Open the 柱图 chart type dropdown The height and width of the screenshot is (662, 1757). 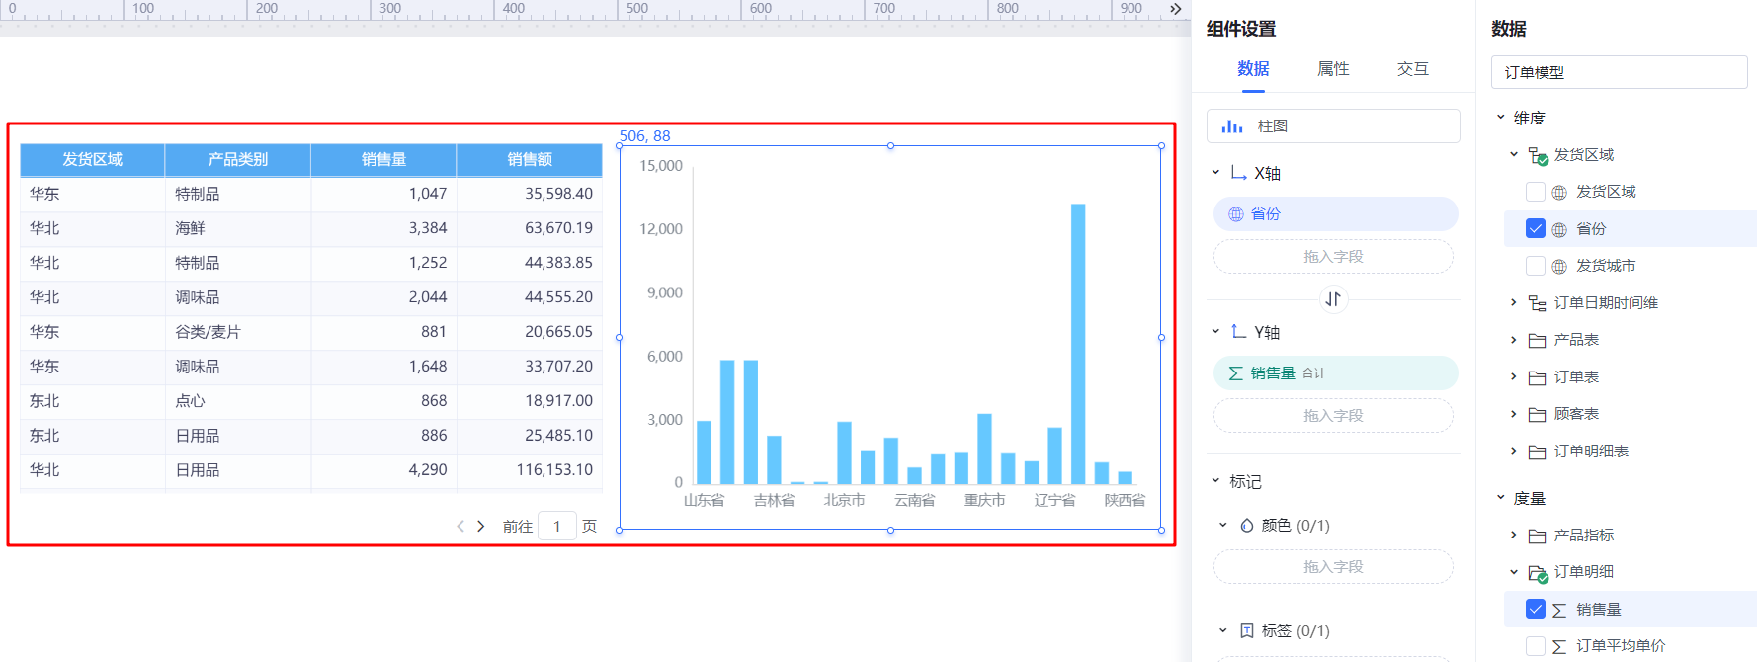coord(1333,126)
